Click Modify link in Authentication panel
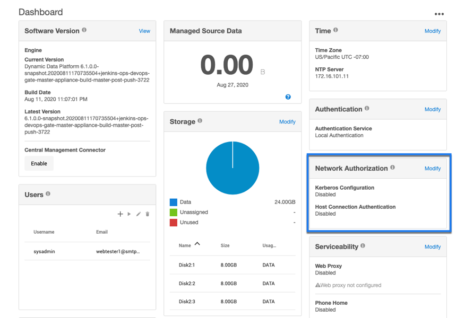The width and height of the screenshot is (465, 318). pyautogui.click(x=433, y=109)
